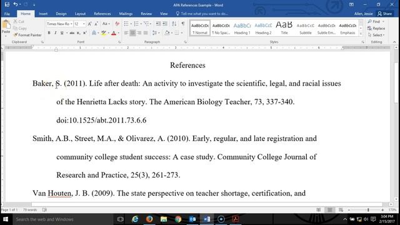Toggle Underline formatting

[62, 33]
